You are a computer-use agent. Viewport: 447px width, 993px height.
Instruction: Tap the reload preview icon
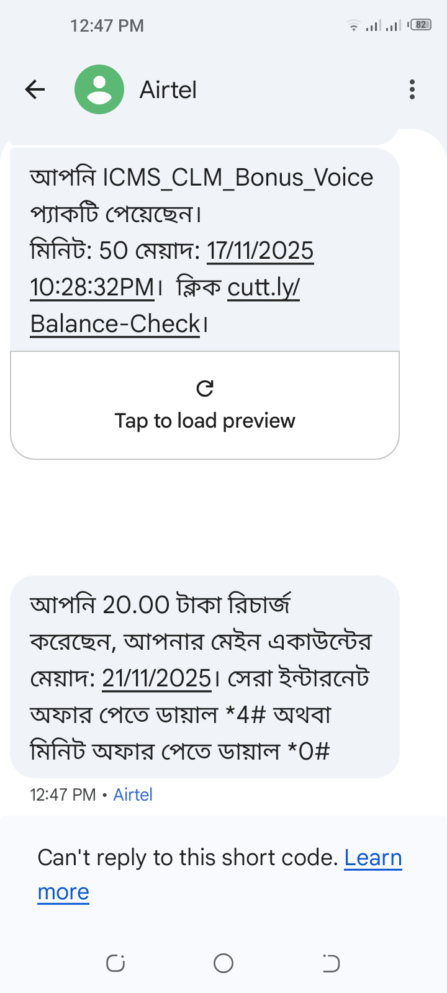205,389
